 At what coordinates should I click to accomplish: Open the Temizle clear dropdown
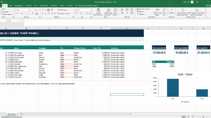click(x=141, y=14)
